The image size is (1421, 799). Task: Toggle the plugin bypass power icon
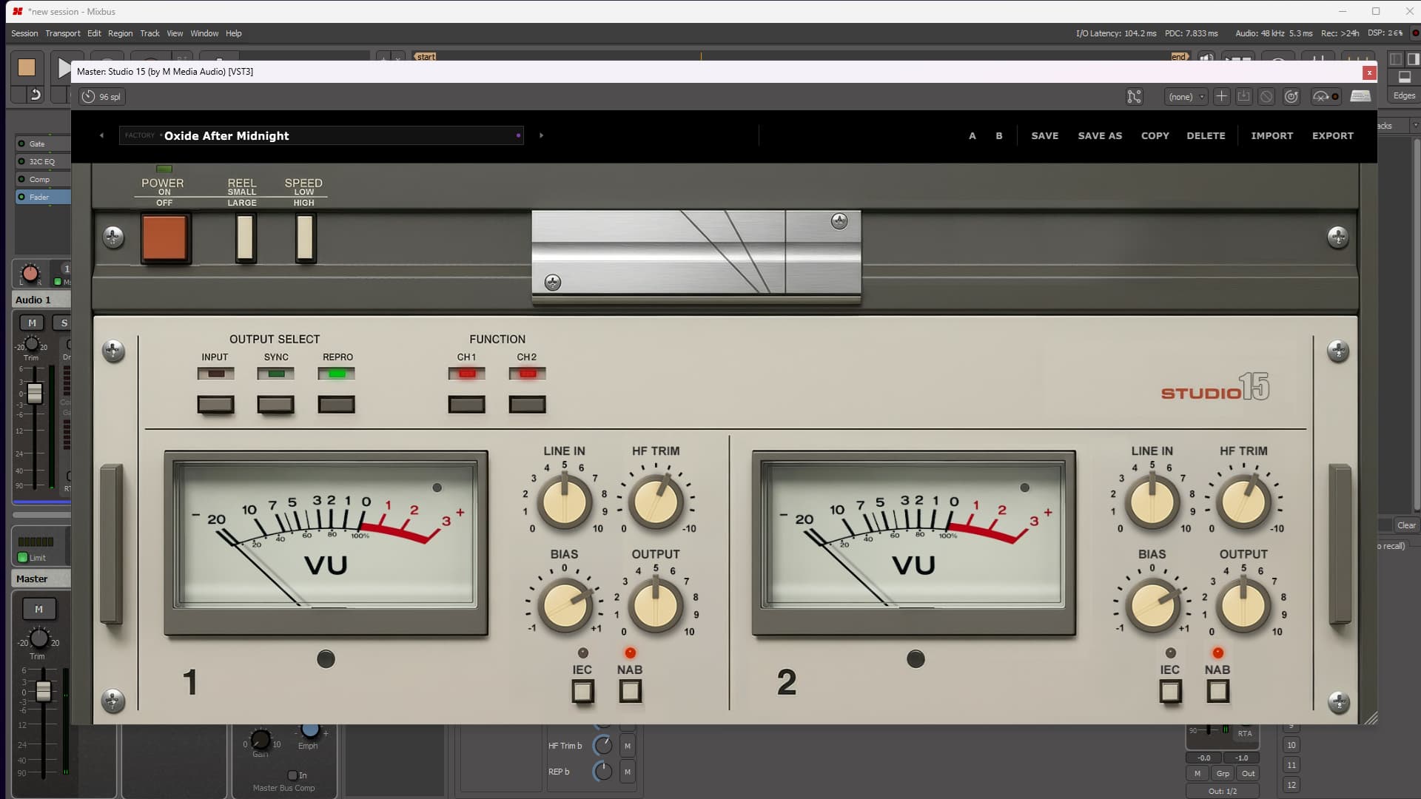click(x=1291, y=97)
